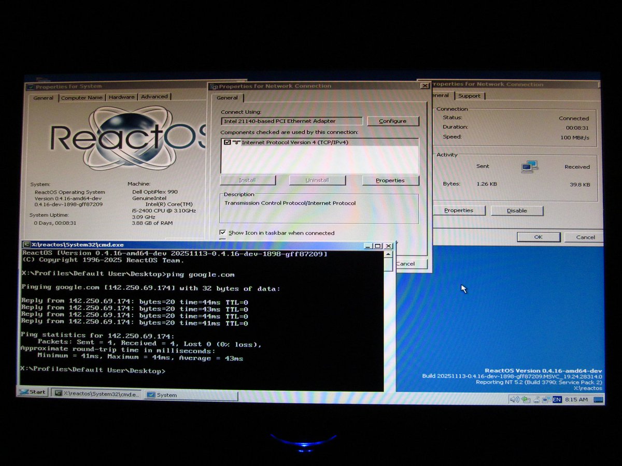Image resolution: width=622 pixels, height=466 pixels.
Task: Open Properties from the connection status dialog
Action: tap(459, 210)
